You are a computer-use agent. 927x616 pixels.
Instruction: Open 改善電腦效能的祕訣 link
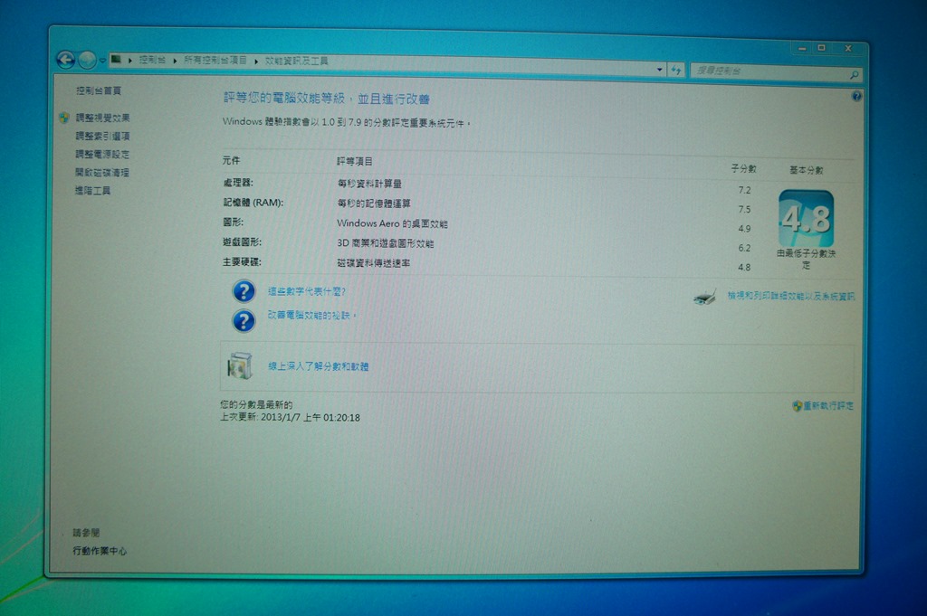click(x=311, y=315)
